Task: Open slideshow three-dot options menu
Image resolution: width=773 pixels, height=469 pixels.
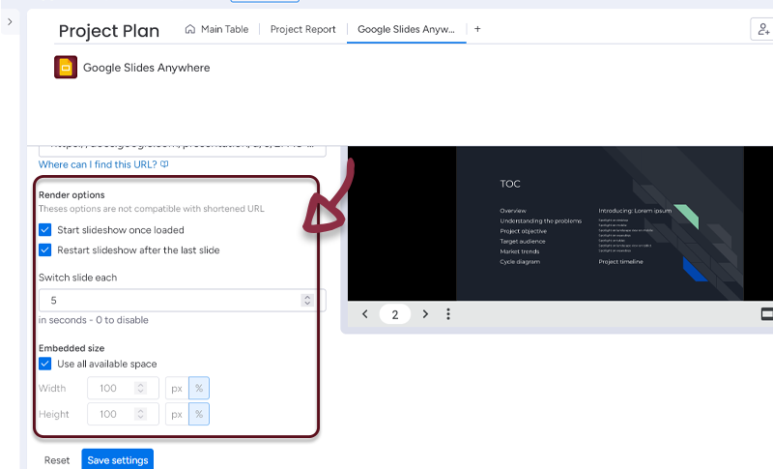Action: click(x=448, y=314)
